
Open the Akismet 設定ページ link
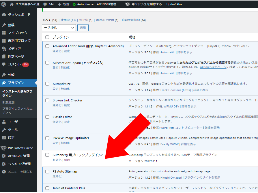(213, 67)
